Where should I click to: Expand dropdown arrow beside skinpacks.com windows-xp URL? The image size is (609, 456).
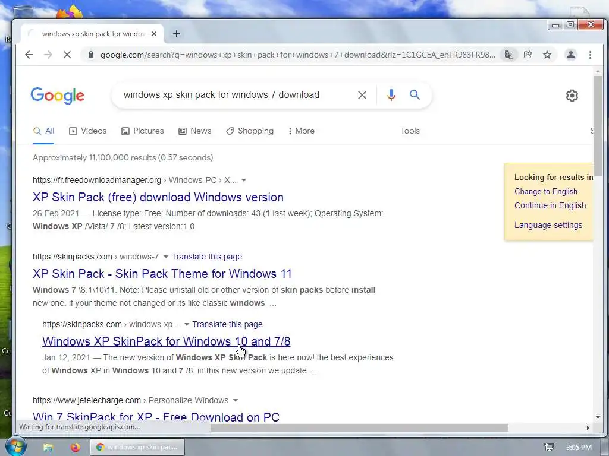coord(186,324)
